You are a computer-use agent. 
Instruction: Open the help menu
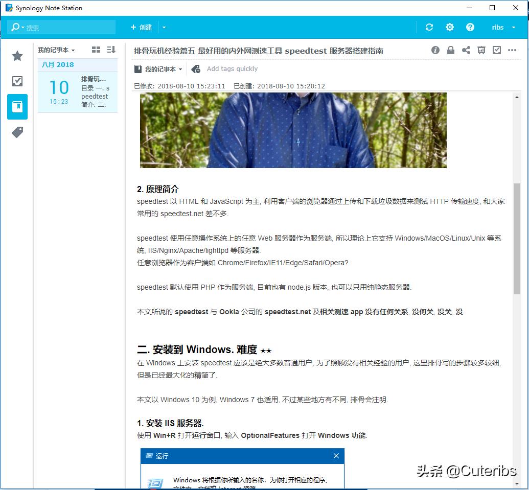click(470, 27)
